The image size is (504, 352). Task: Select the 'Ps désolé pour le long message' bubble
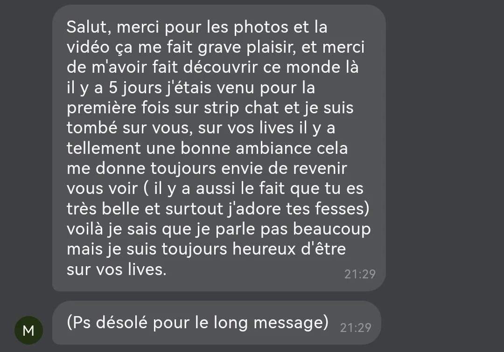(x=217, y=323)
